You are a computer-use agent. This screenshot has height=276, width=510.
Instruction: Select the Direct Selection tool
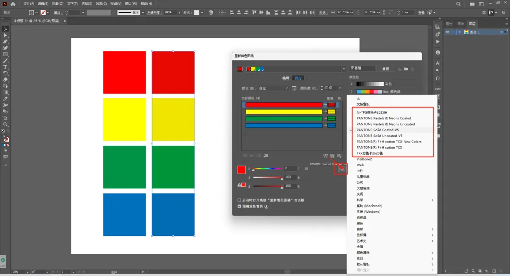tap(5, 35)
